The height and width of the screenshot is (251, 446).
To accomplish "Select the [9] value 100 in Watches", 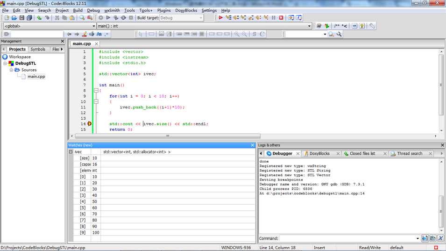I will 96,232.
